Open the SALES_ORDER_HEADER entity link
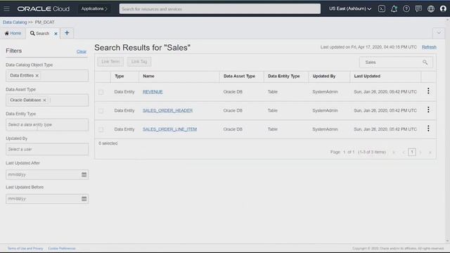 point(167,110)
